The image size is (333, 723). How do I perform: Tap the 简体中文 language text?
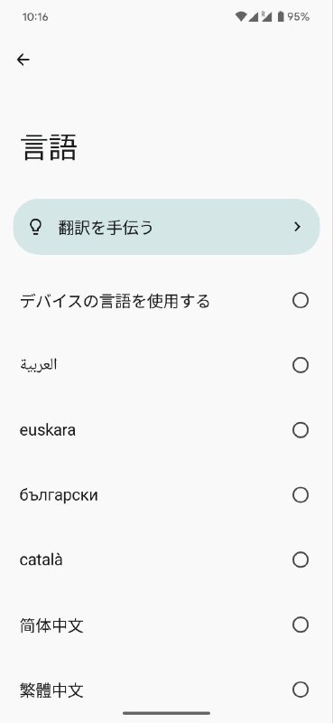[x=51, y=625]
